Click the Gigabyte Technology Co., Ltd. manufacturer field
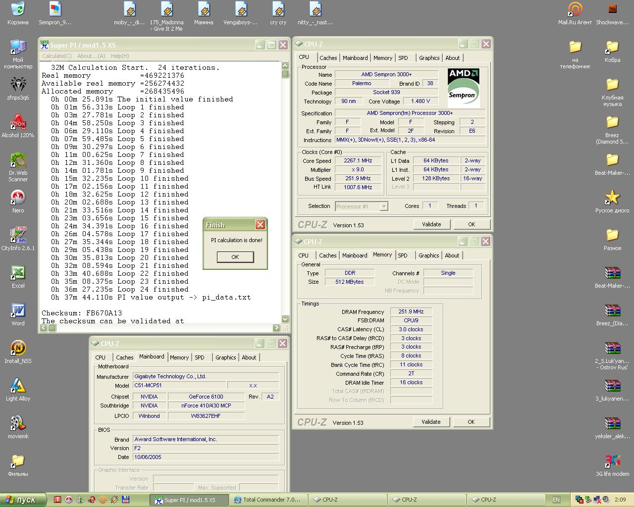This screenshot has width=634, height=507. coord(206,376)
